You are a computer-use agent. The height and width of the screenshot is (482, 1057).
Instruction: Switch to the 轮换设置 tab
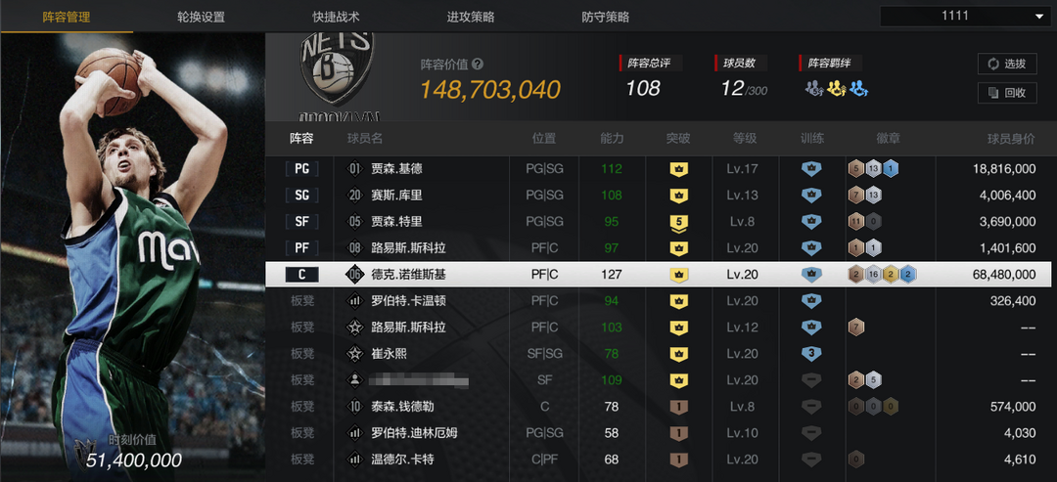point(202,17)
